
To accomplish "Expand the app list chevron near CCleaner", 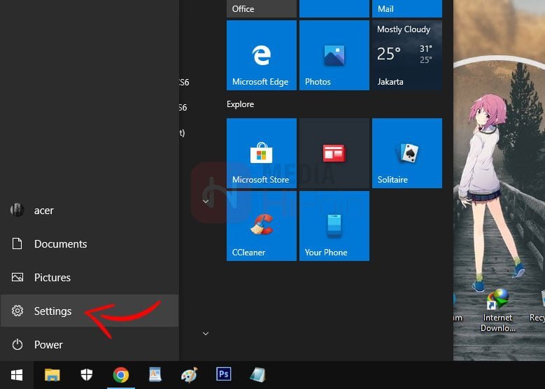I will point(206,201).
